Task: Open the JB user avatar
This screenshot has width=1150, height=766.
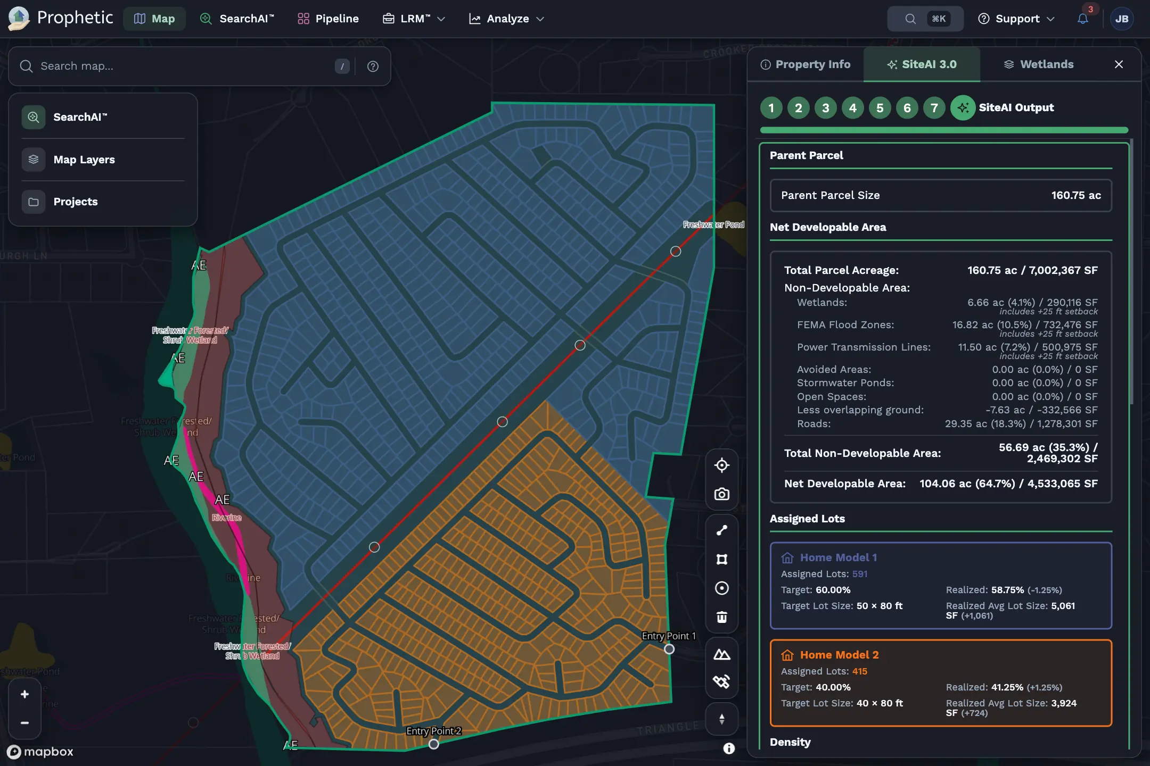Action: tap(1122, 19)
